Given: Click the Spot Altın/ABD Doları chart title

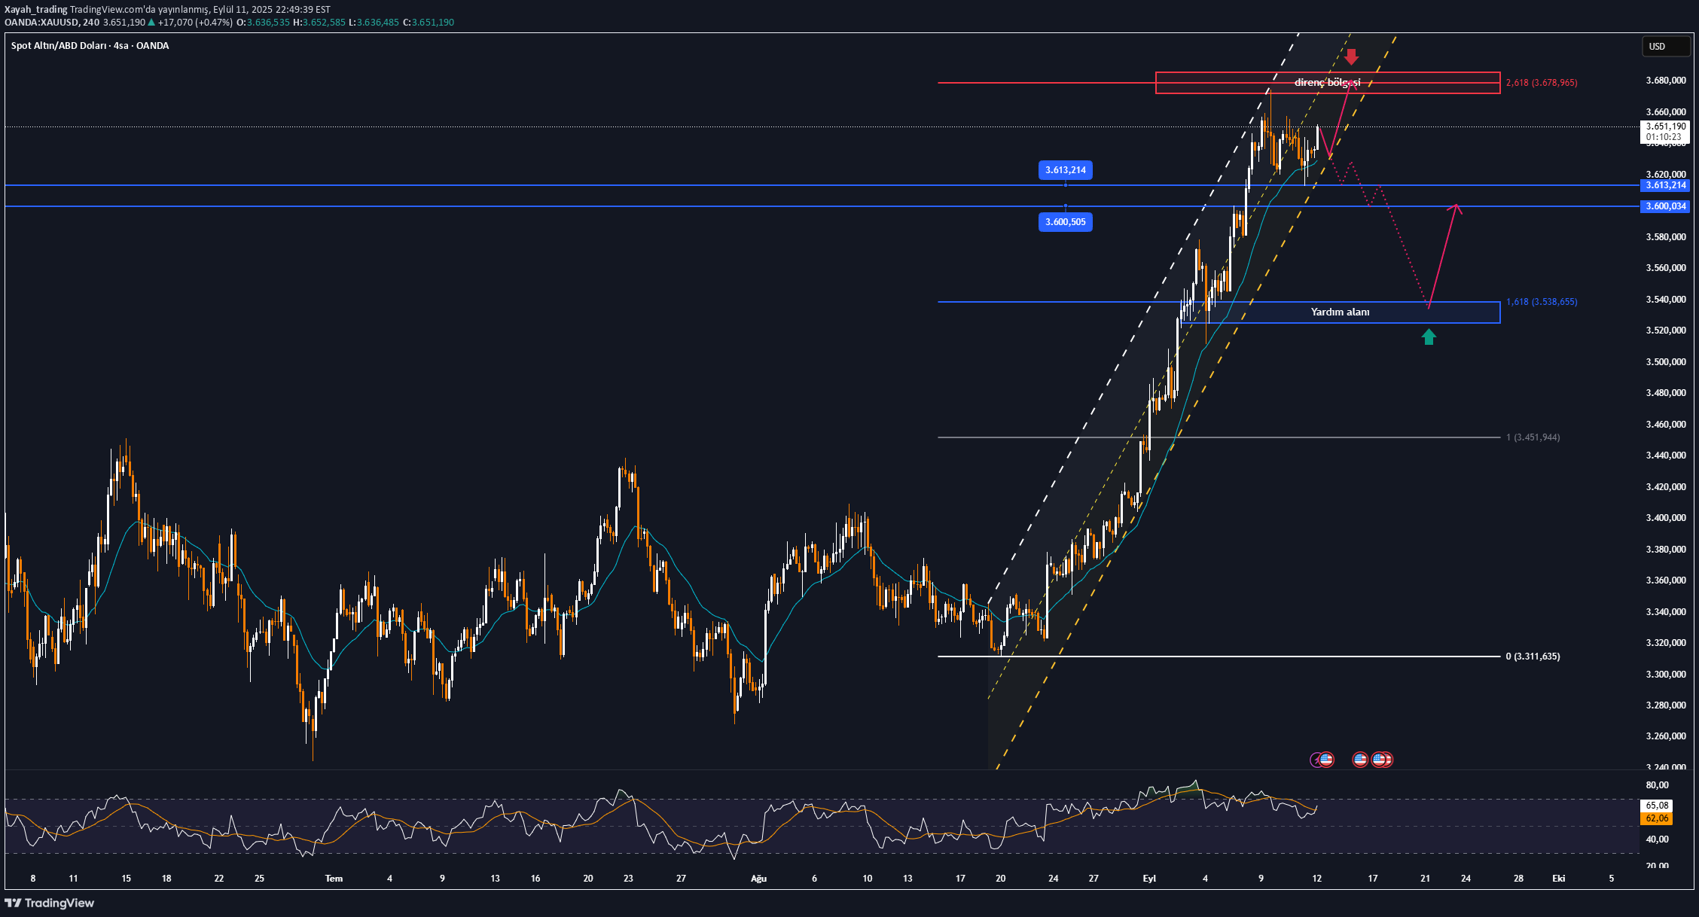Looking at the screenshot, I should 90,46.
